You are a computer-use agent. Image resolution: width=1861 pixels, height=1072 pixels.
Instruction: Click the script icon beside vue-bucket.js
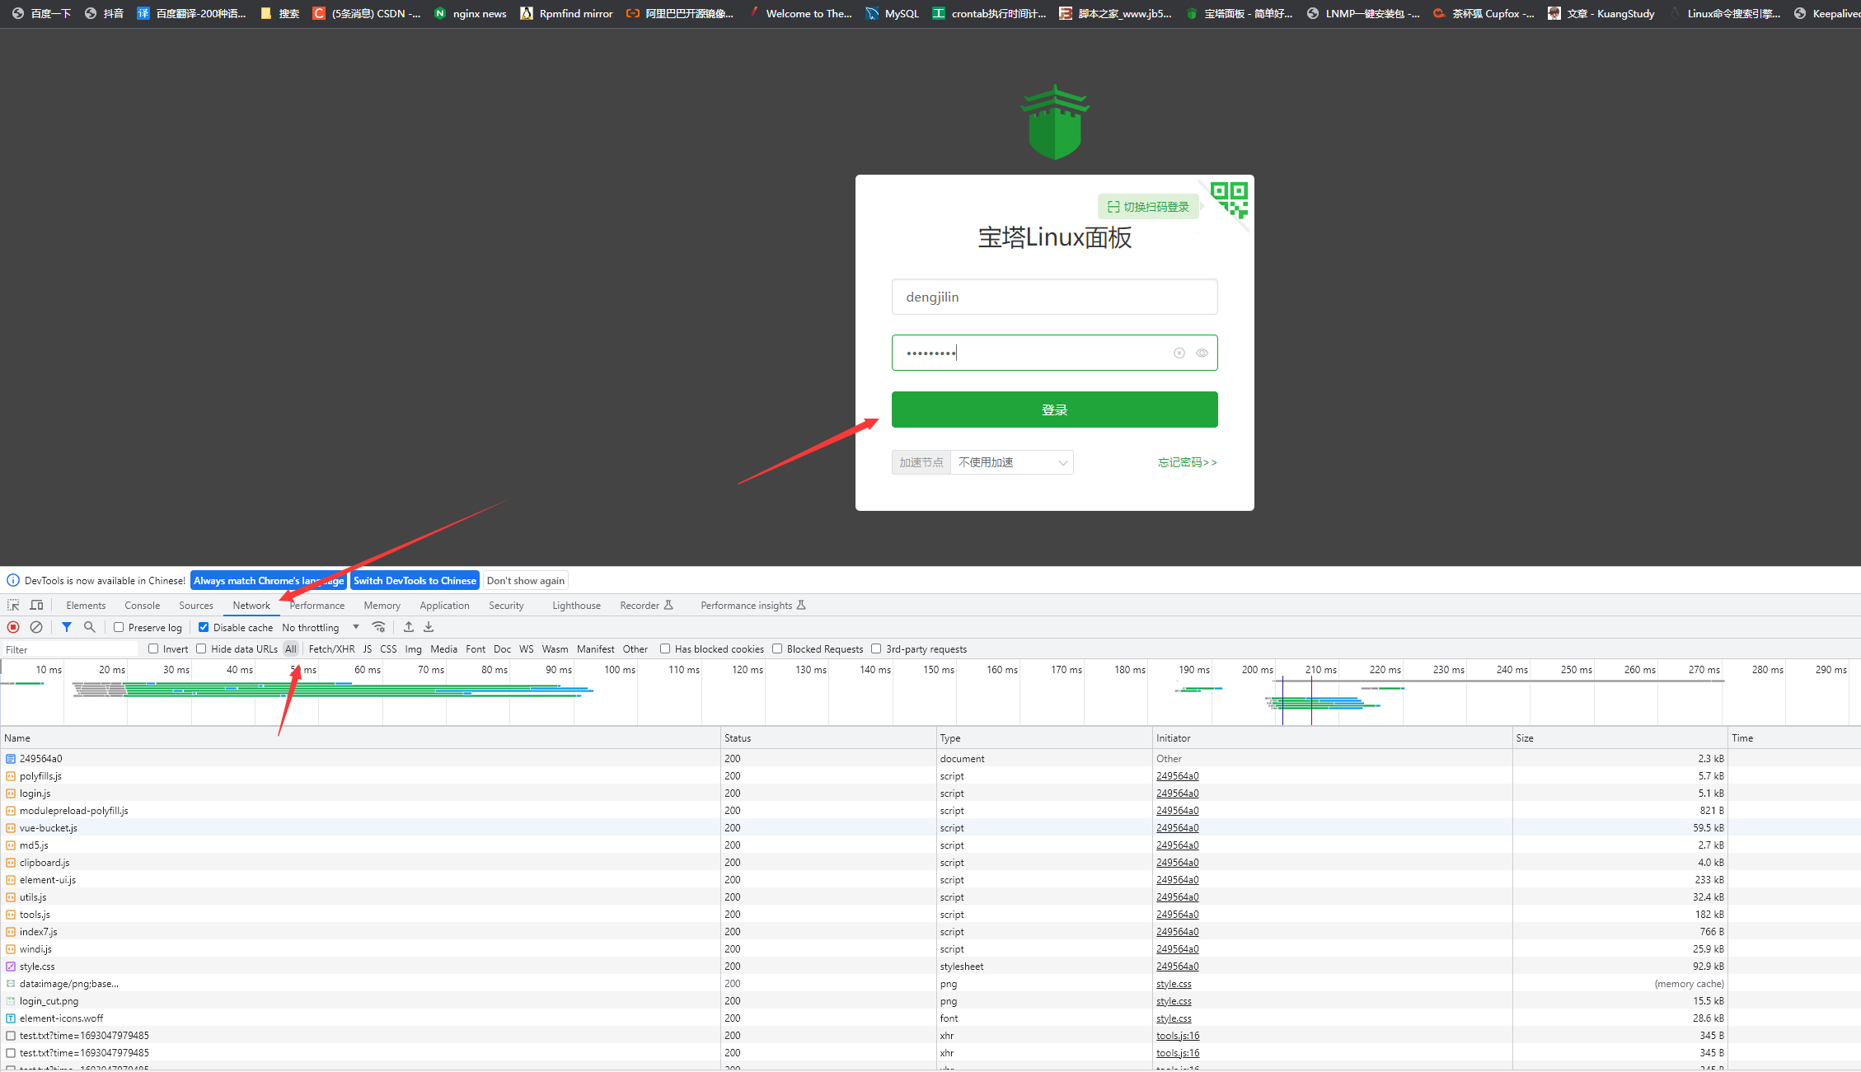click(11, 828)
